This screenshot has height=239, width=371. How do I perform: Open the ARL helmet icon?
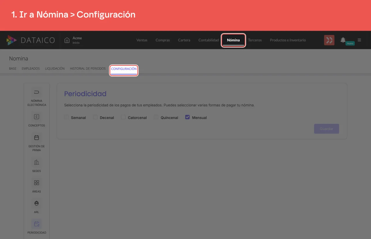(37, 203)
